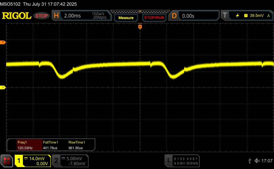The width and height of the screenshot is (274, 169).
Task: Open the 39.5mV trigger level setting
Action: pyautogui.click(x=257, y=16)
